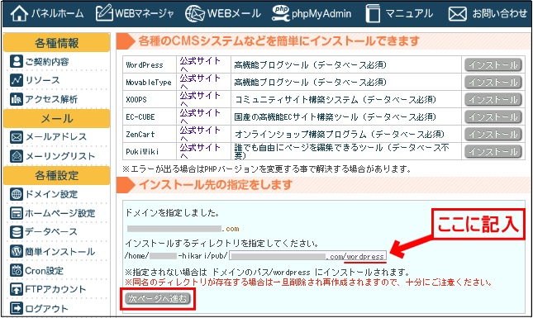Click the XOOPS name cell
This screenshot has height=318, width=533.
point(150,99)
